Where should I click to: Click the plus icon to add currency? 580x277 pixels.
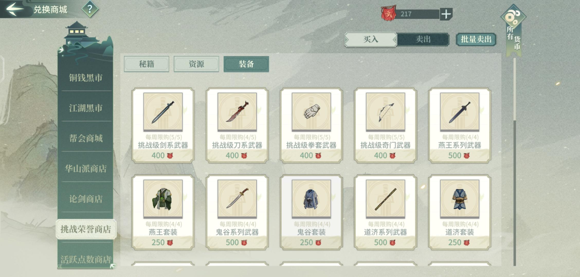(x=446, y=14)
